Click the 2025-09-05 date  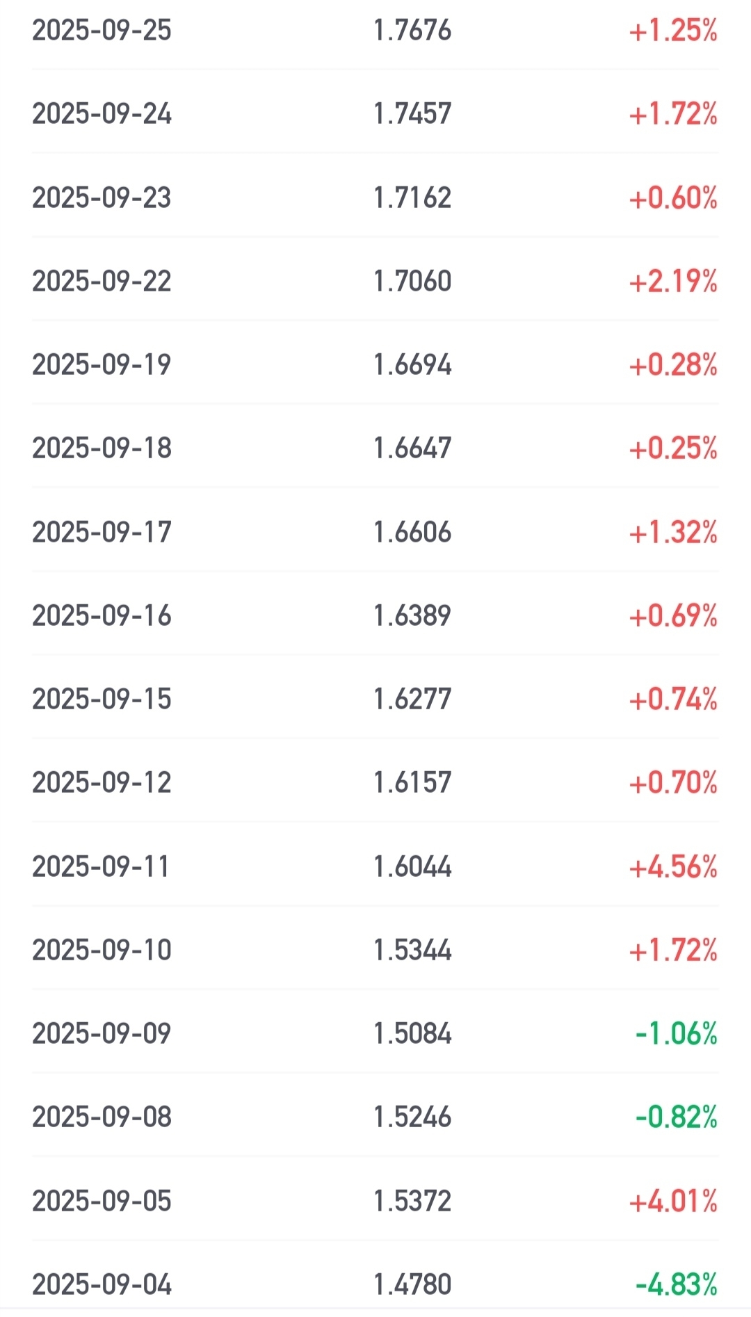click(102, 1202)
